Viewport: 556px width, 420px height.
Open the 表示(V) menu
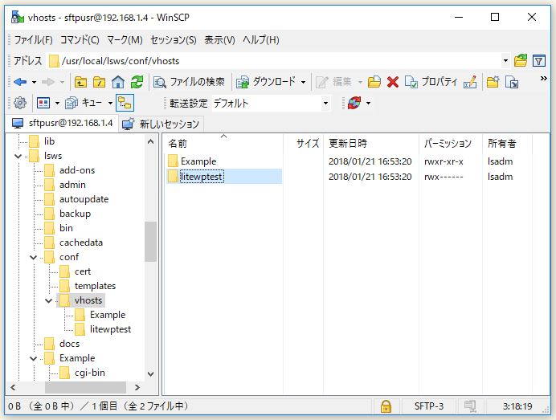(219, 39)
